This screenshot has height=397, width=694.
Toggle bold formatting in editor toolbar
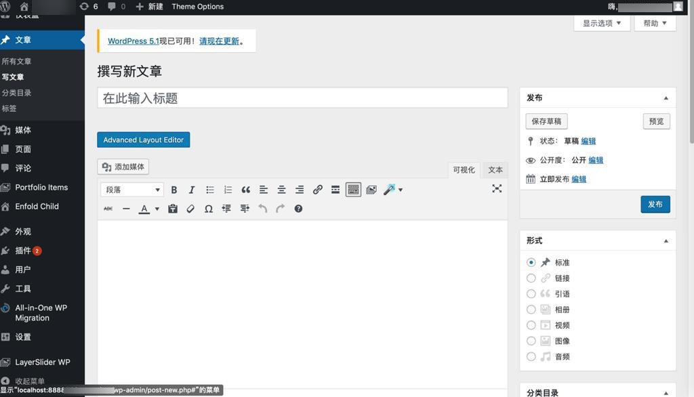tap(174, 190)
